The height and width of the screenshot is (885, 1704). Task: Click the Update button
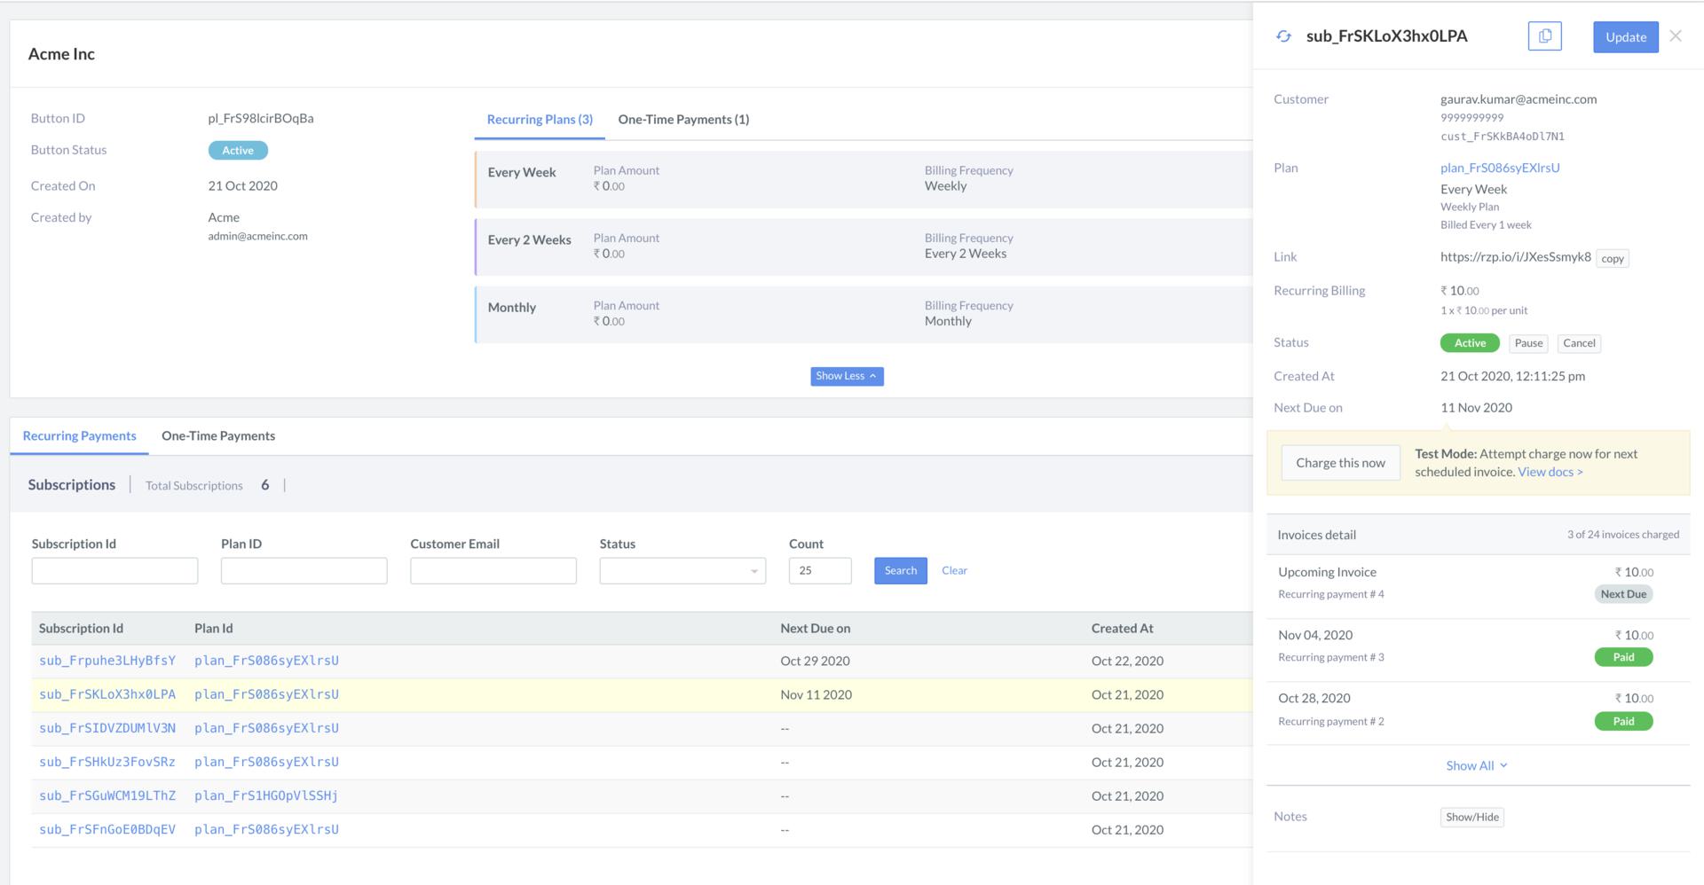coord(1625,36)
